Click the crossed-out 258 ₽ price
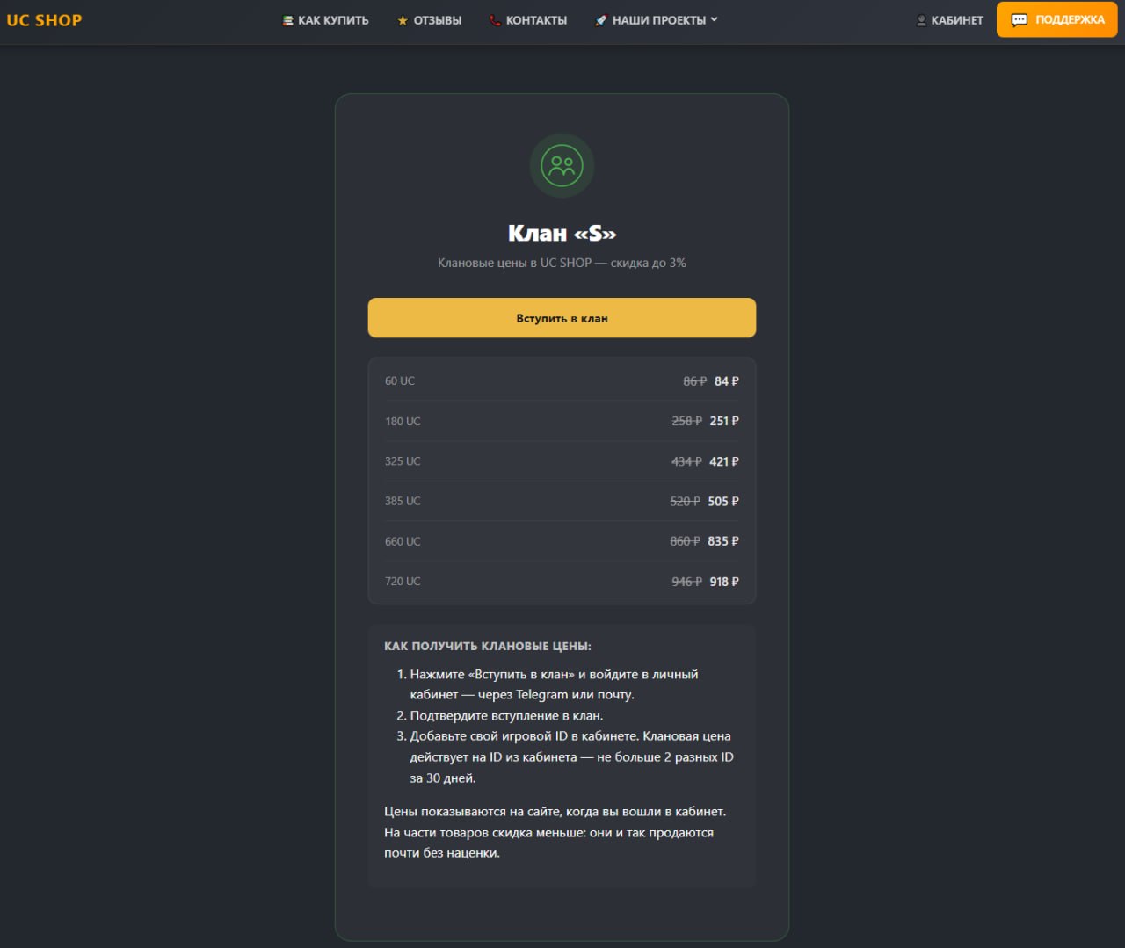 pos(687,421)
